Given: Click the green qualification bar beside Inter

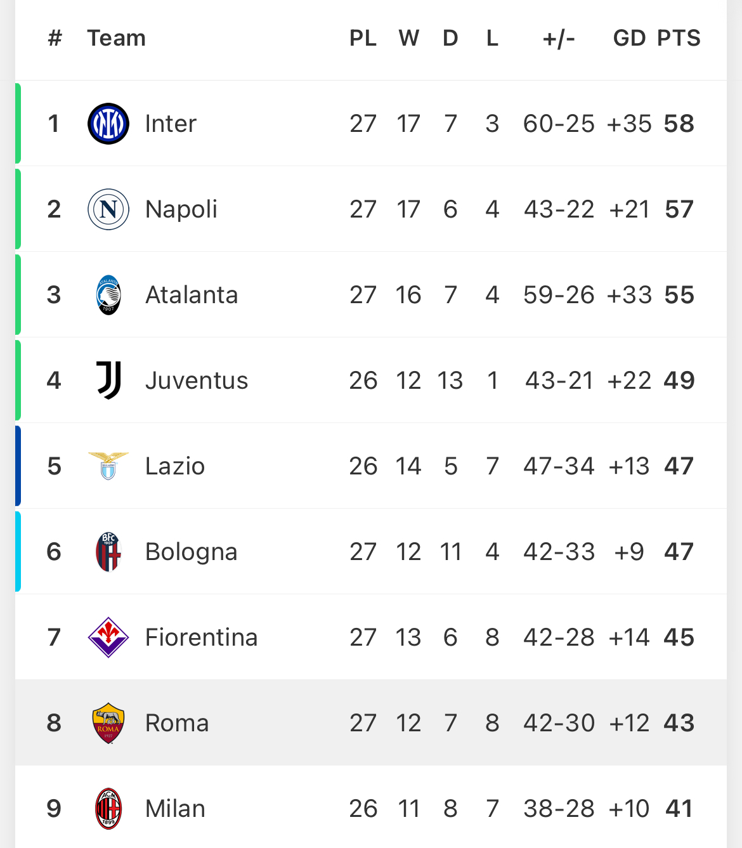Looking at the screenshot, I should tap(18, 124).
